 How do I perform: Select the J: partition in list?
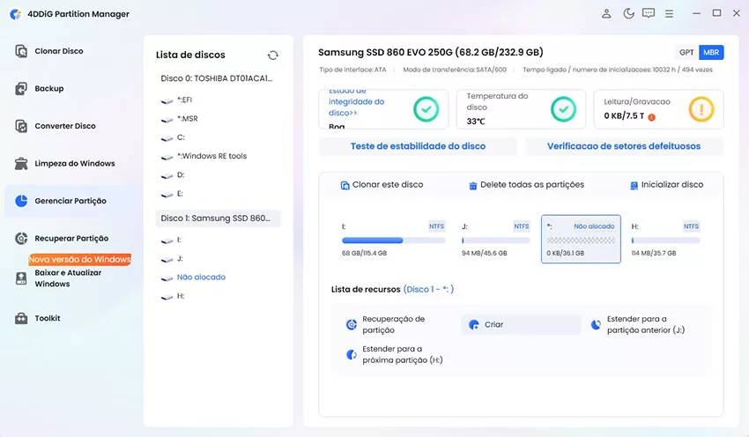point(172,258)
